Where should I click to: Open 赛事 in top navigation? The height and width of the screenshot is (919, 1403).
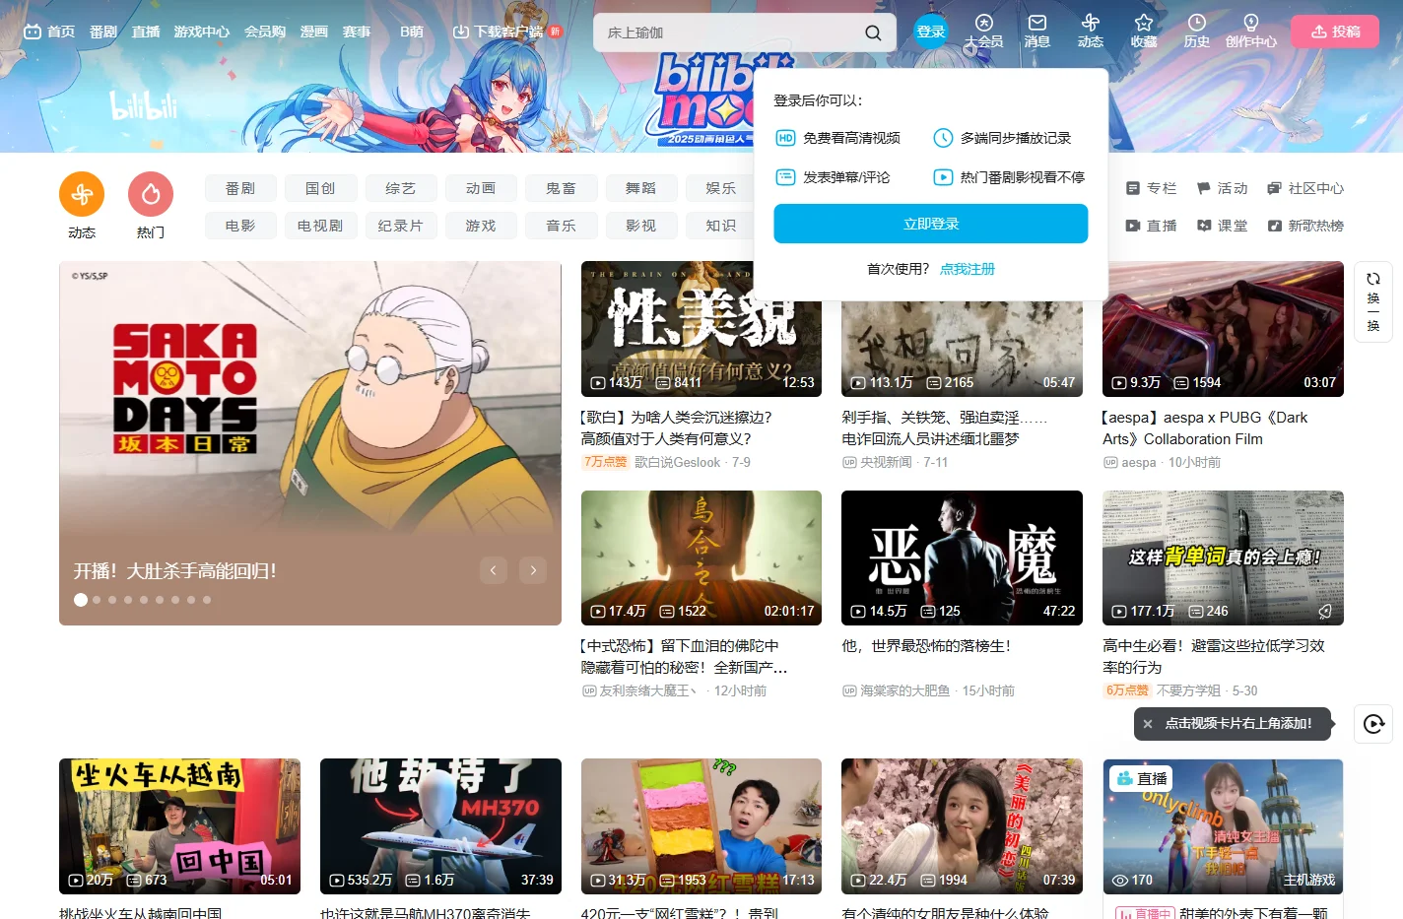[357, 32]
